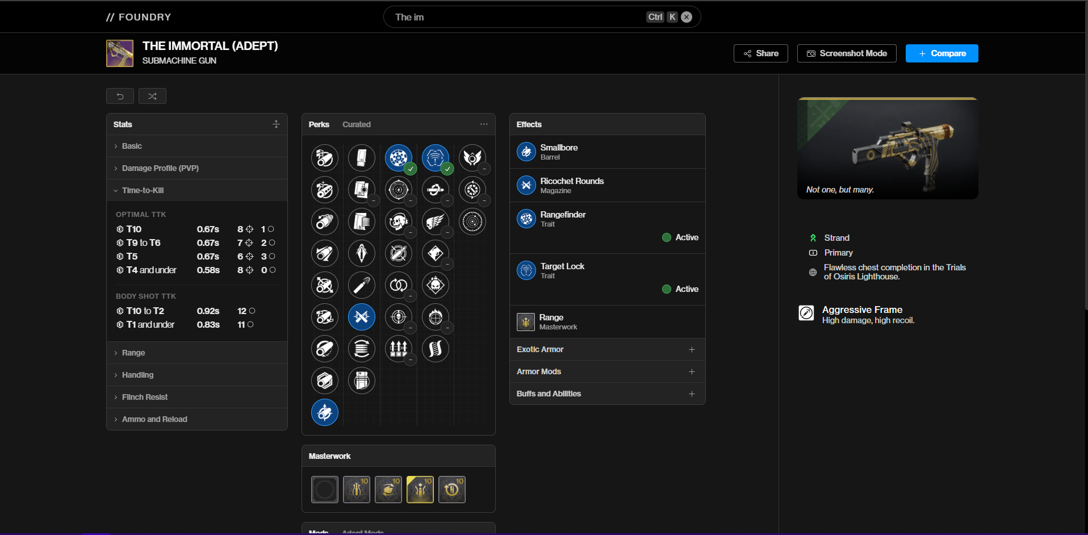
Task: Toggle the minus badge on Alacrity trait
Action: point(484,169)
